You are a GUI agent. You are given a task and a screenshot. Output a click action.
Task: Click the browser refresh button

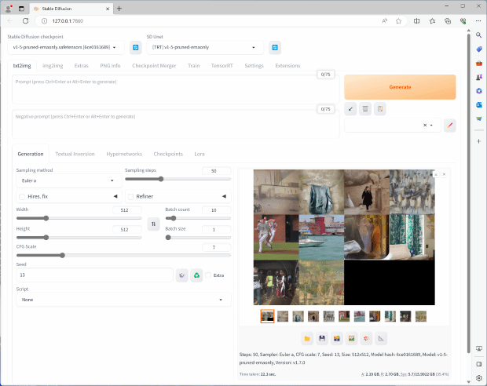(25, 20)
